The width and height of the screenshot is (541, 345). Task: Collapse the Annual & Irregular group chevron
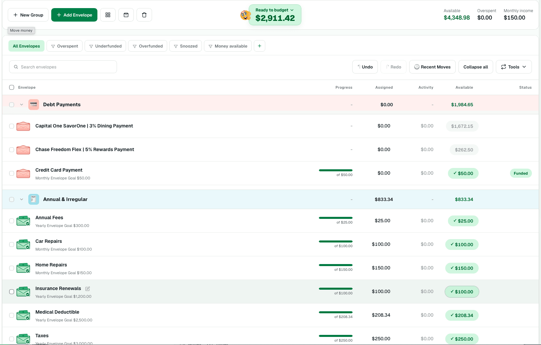22,199
